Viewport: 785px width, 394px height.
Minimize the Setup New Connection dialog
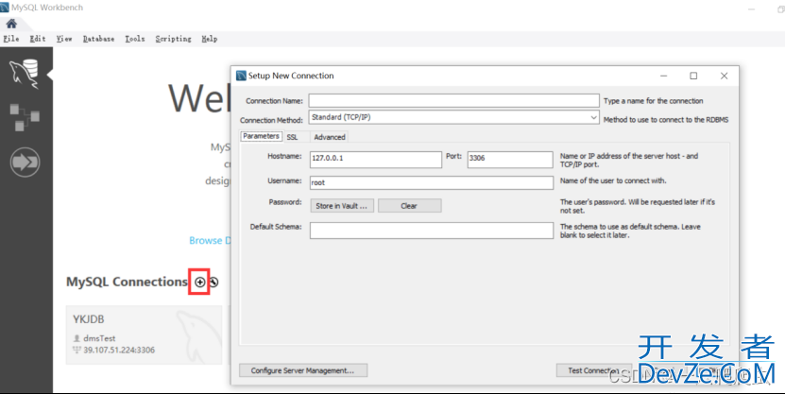(663, 76)
